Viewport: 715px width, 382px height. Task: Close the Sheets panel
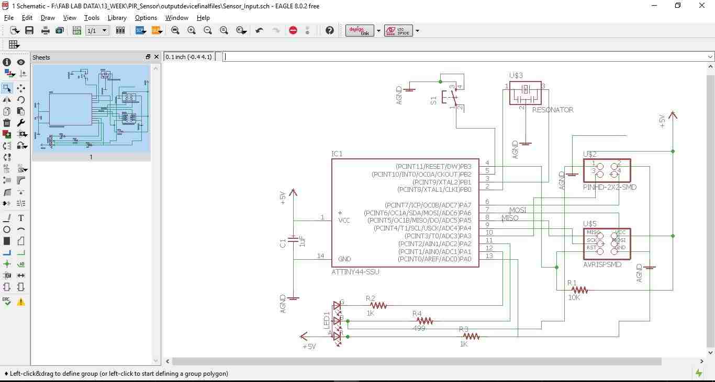[x=155, y=57]
